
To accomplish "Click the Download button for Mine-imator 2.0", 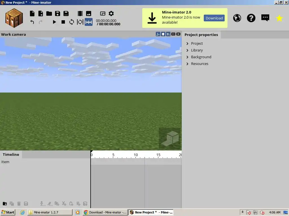I will point(214,18).
